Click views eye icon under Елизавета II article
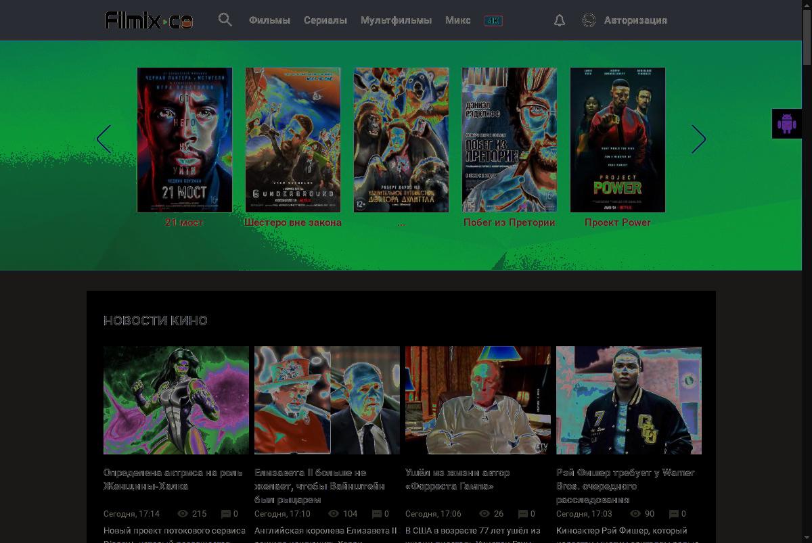Screen dimensions: 812x543 [334, 514]
